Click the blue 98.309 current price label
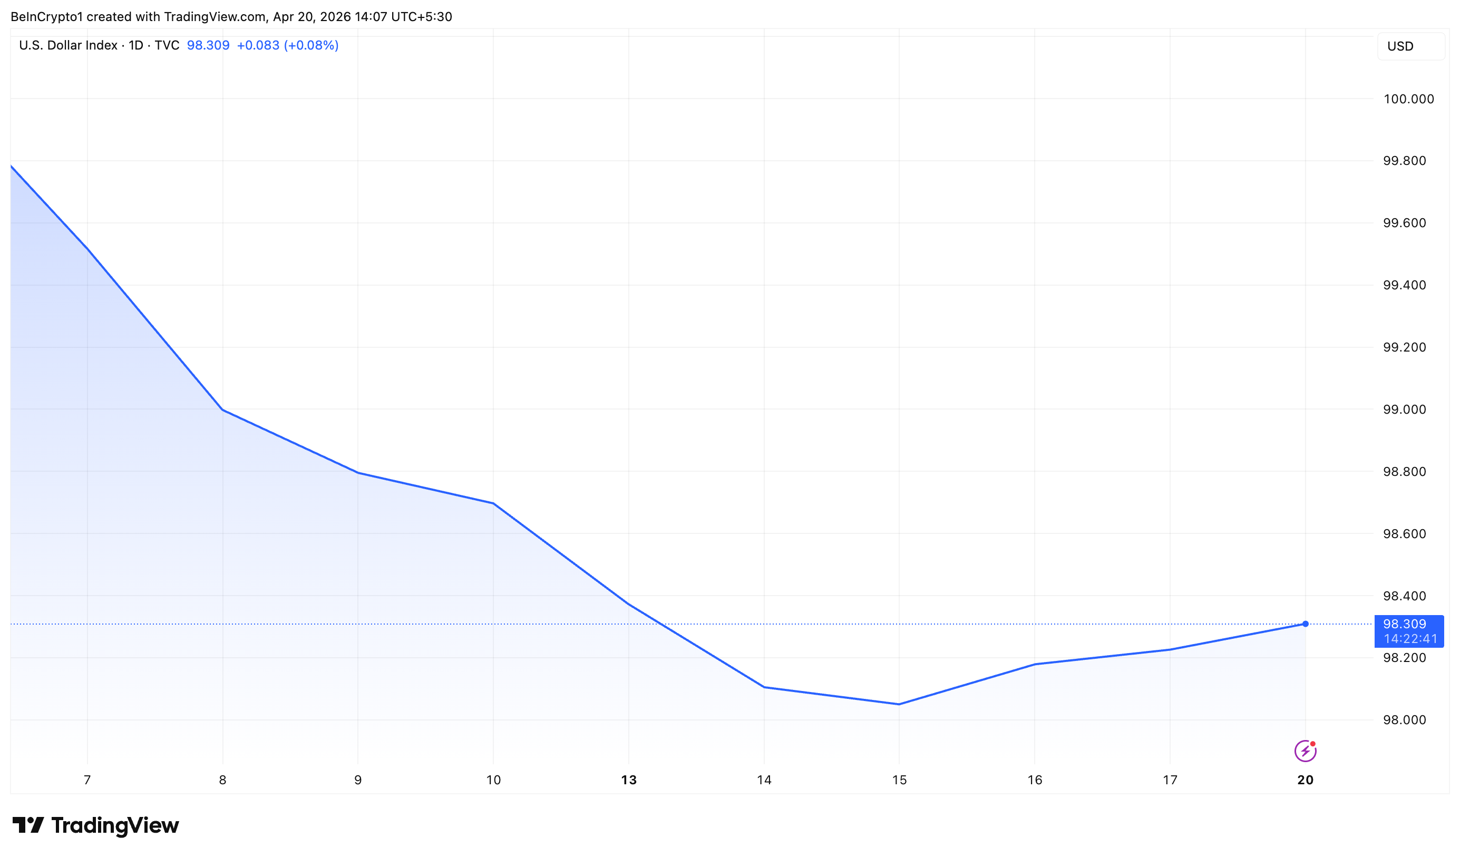The height and width of the screenshot is (857, 1460). coord(1404,624)
